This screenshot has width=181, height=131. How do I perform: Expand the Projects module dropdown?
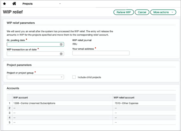pos(60,4)
